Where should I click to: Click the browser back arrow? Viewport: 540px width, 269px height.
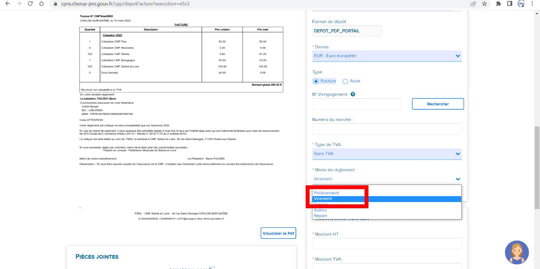tap(7, 4)
